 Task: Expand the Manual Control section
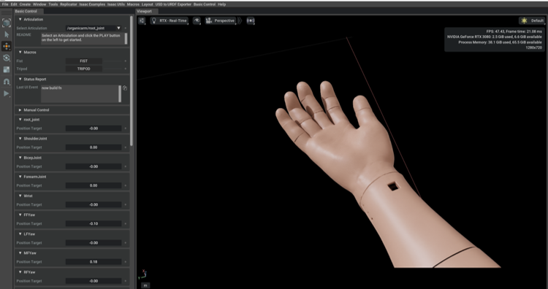20,110
